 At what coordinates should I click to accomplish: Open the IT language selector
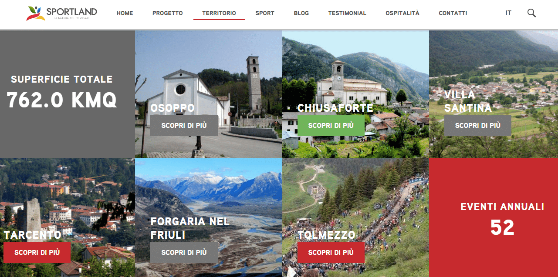click(508, 13)
